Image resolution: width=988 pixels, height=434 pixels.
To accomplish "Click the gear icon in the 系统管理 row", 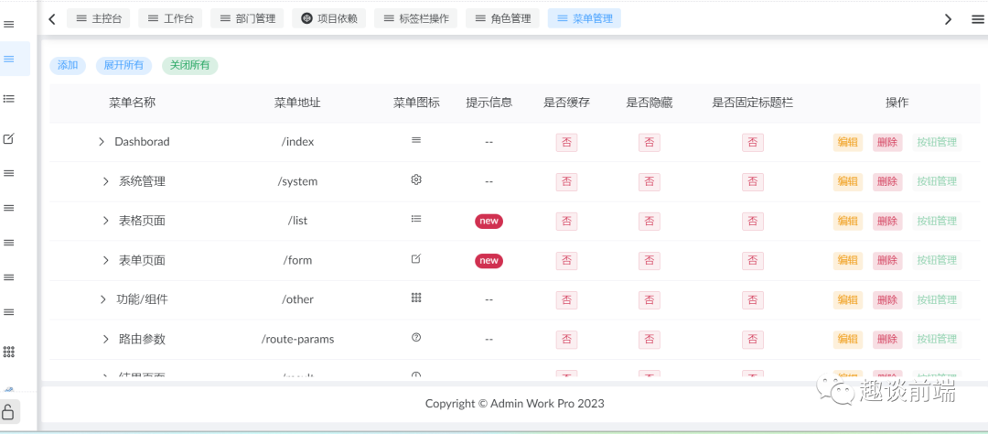I will (x=416, y=179).
